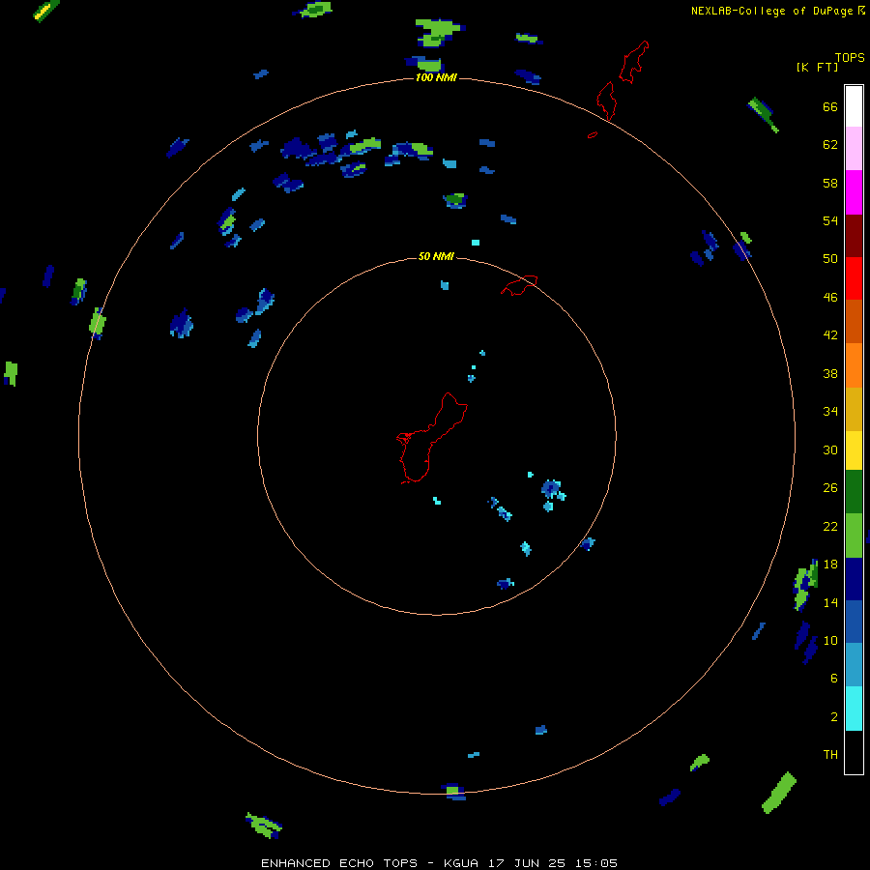The height and width of the screenshot is (870, 870).
Task: Pick the bright orange legend swatch
Action: [854, 365]
